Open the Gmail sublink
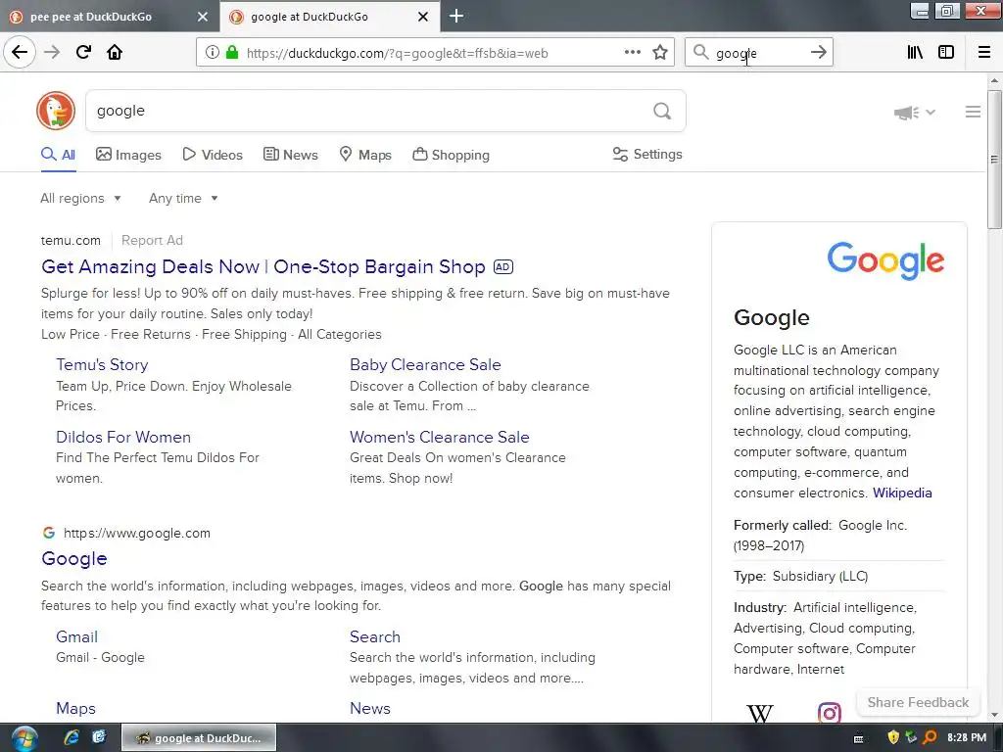 (76, 636)
